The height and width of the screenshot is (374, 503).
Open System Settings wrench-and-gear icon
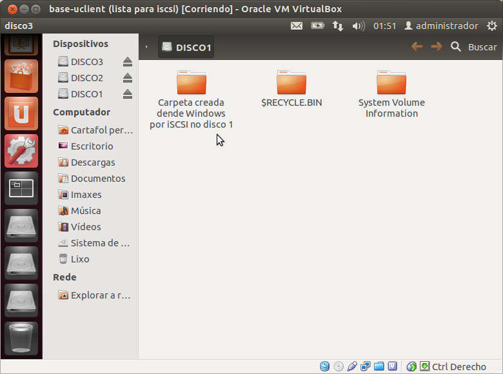(21, 151)
